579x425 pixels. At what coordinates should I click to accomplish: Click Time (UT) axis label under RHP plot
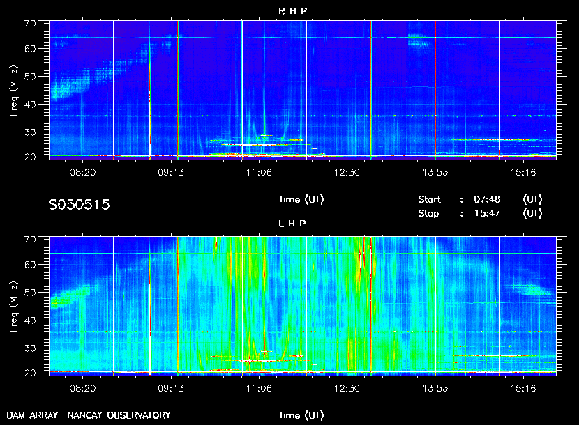[x=301, y=199]
